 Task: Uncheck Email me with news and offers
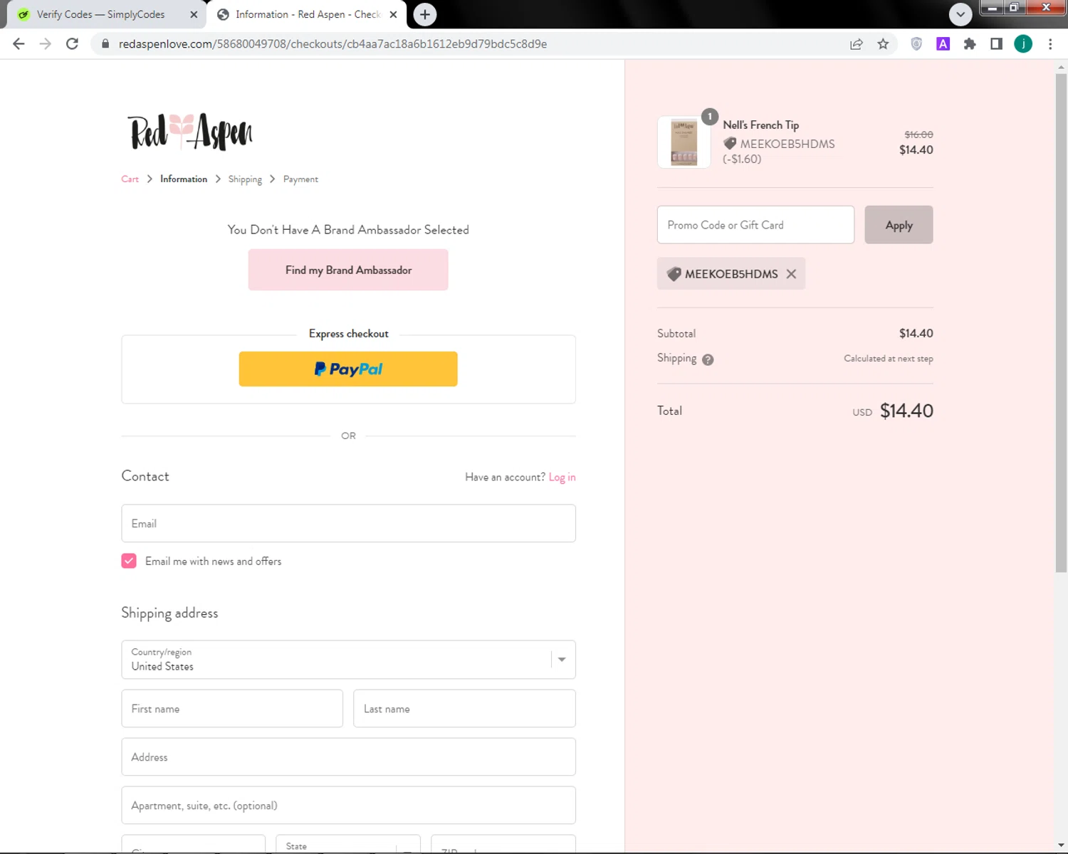point(129,562)
